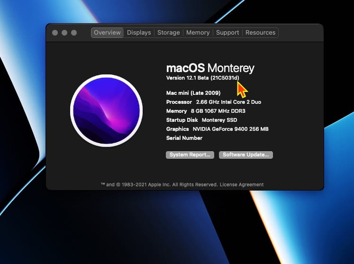Click the System Report button

pyautogui.click(x=190, y=155)
